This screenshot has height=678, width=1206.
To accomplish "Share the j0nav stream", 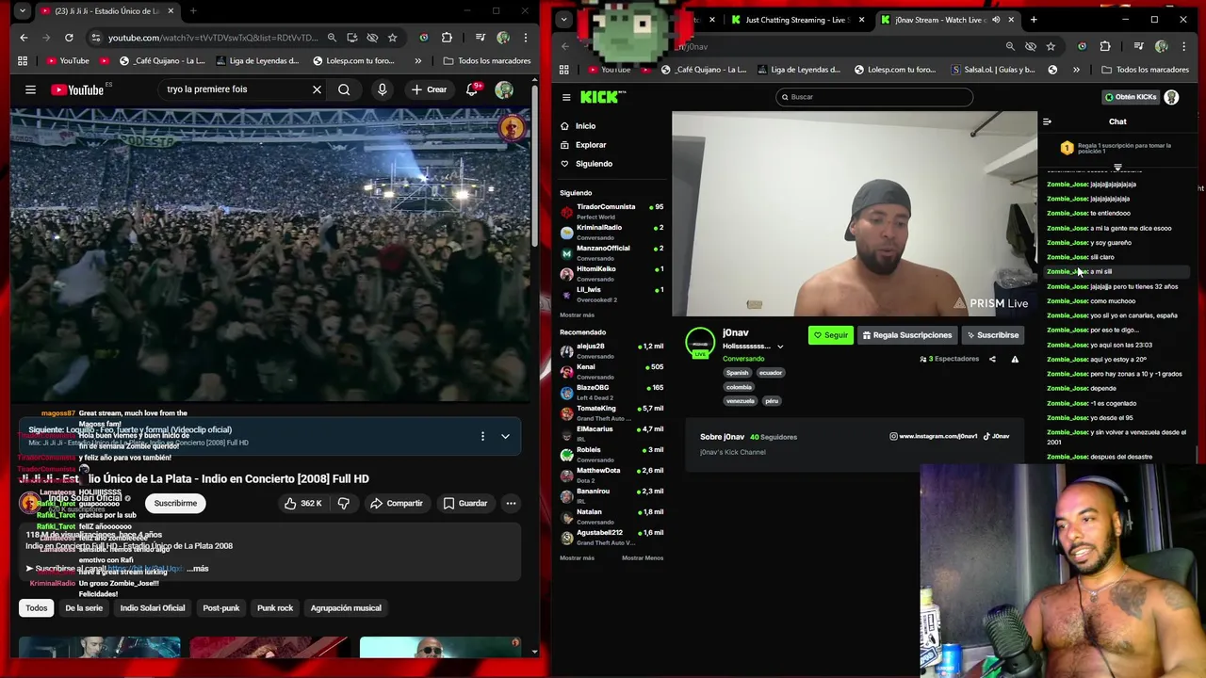I will pos(992,359).
